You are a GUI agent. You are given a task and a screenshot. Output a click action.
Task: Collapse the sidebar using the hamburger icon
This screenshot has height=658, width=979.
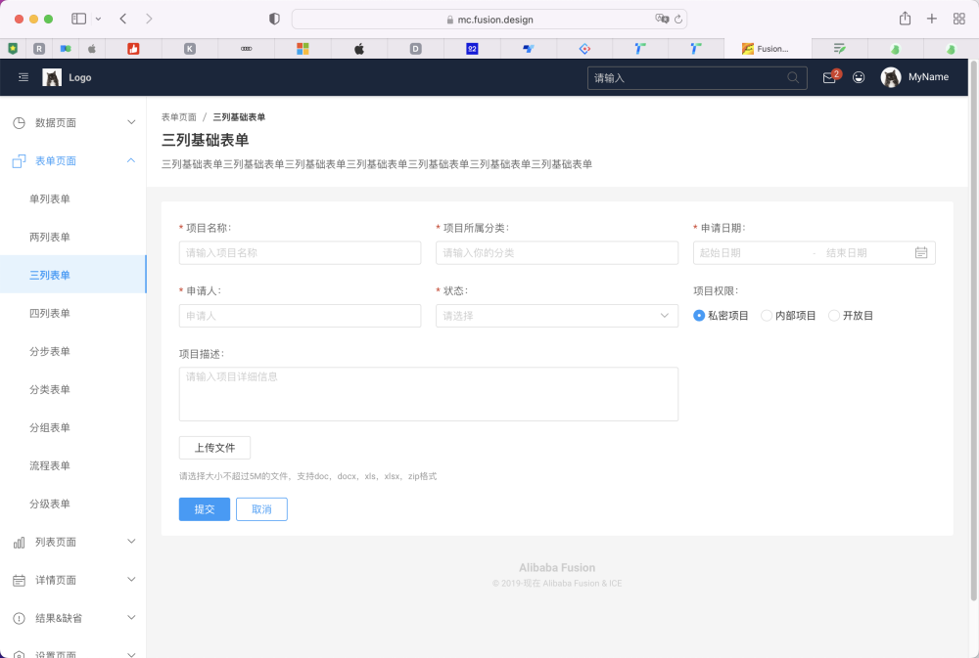pos(23,77)
